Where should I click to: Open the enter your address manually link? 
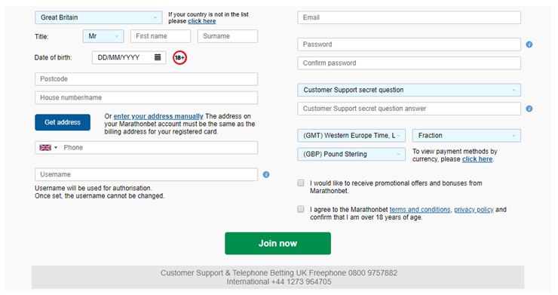coord(158,116)
